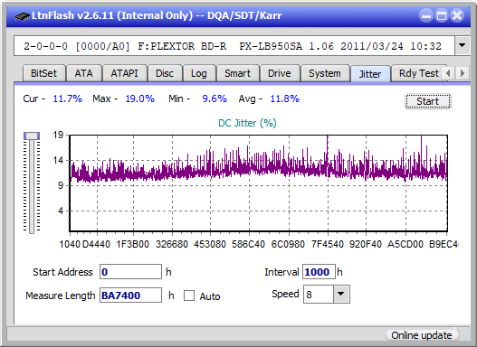Open the Speed dropdown list

341,294
